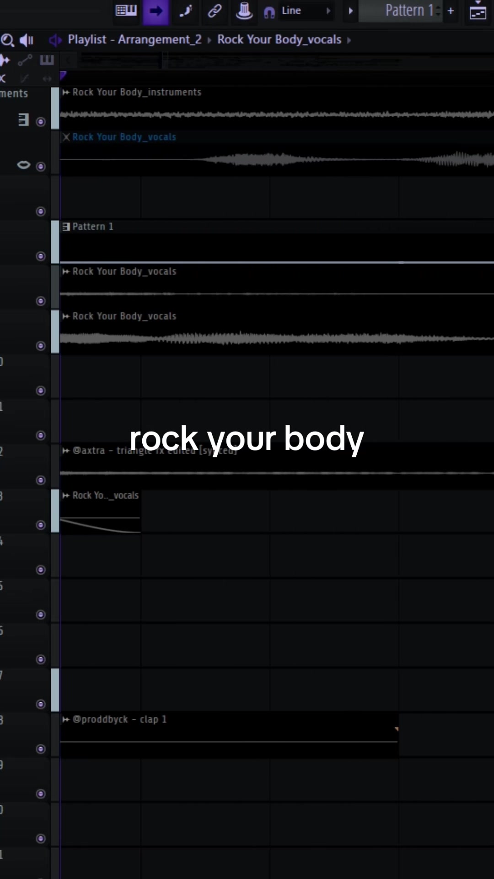This screenshot has width=494, height=879.
Task: Select the Pattern 1 clip label
Action: click(x=93, y=227)
